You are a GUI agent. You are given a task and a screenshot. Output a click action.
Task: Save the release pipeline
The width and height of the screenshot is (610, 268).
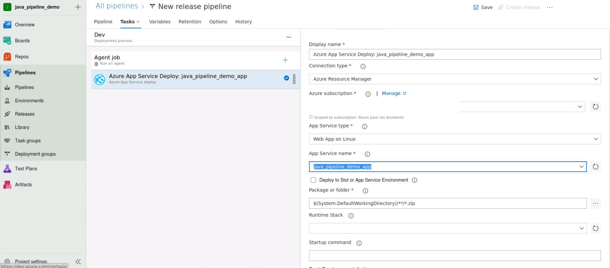[483, 7]
